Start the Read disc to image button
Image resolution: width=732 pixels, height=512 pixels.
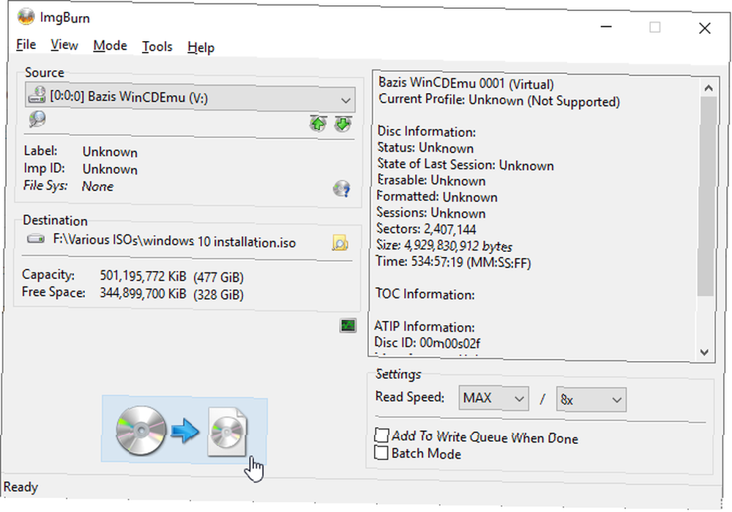tap(184, 430)
